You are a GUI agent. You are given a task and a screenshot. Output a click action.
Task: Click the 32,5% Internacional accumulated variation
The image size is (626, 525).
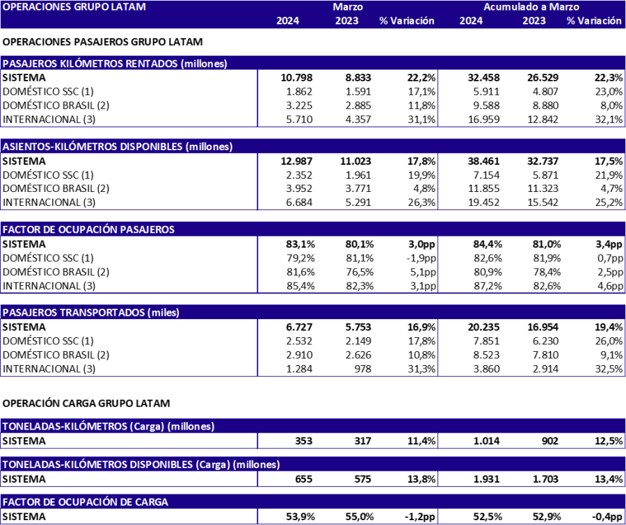609,369
